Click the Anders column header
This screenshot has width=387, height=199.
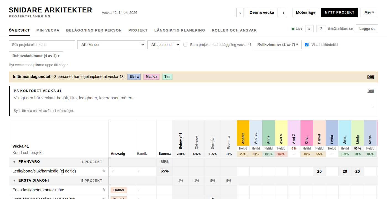pos(243,133)
